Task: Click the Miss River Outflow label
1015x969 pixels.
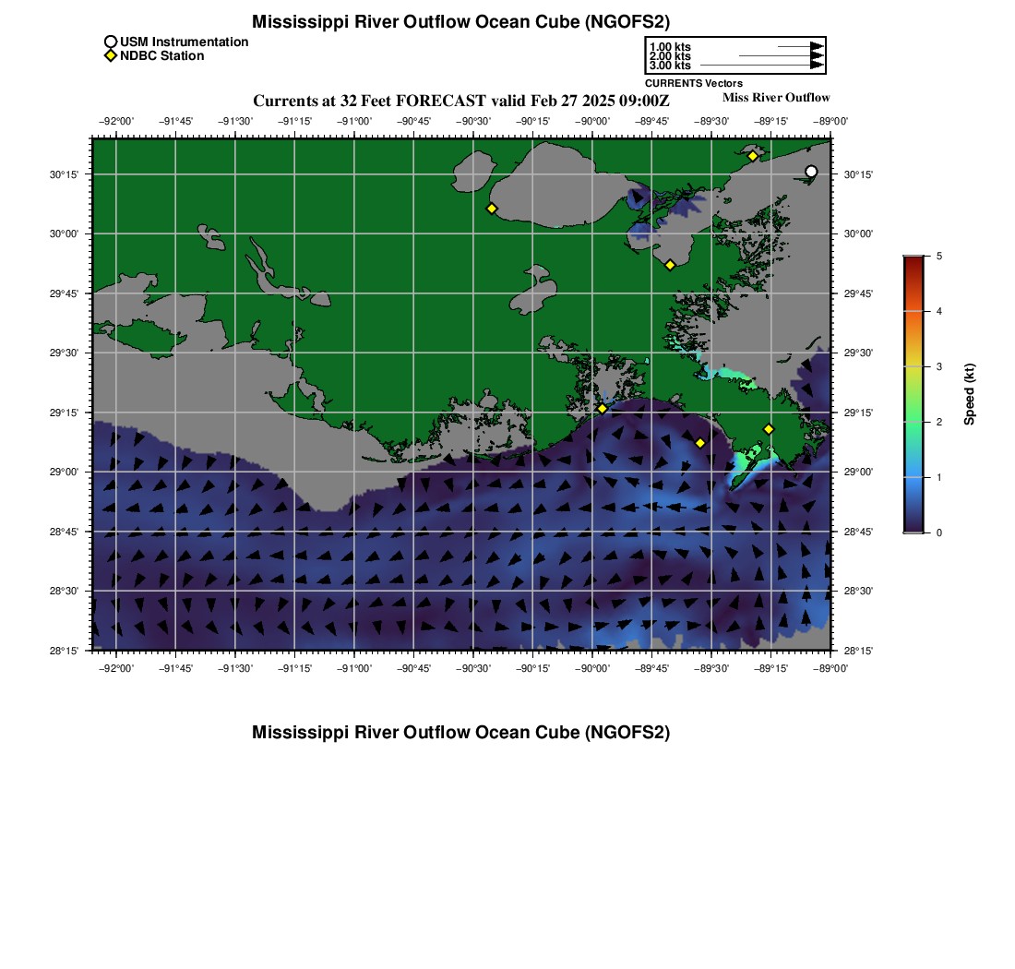Action: pyautogui.click(x=776, y=98)
